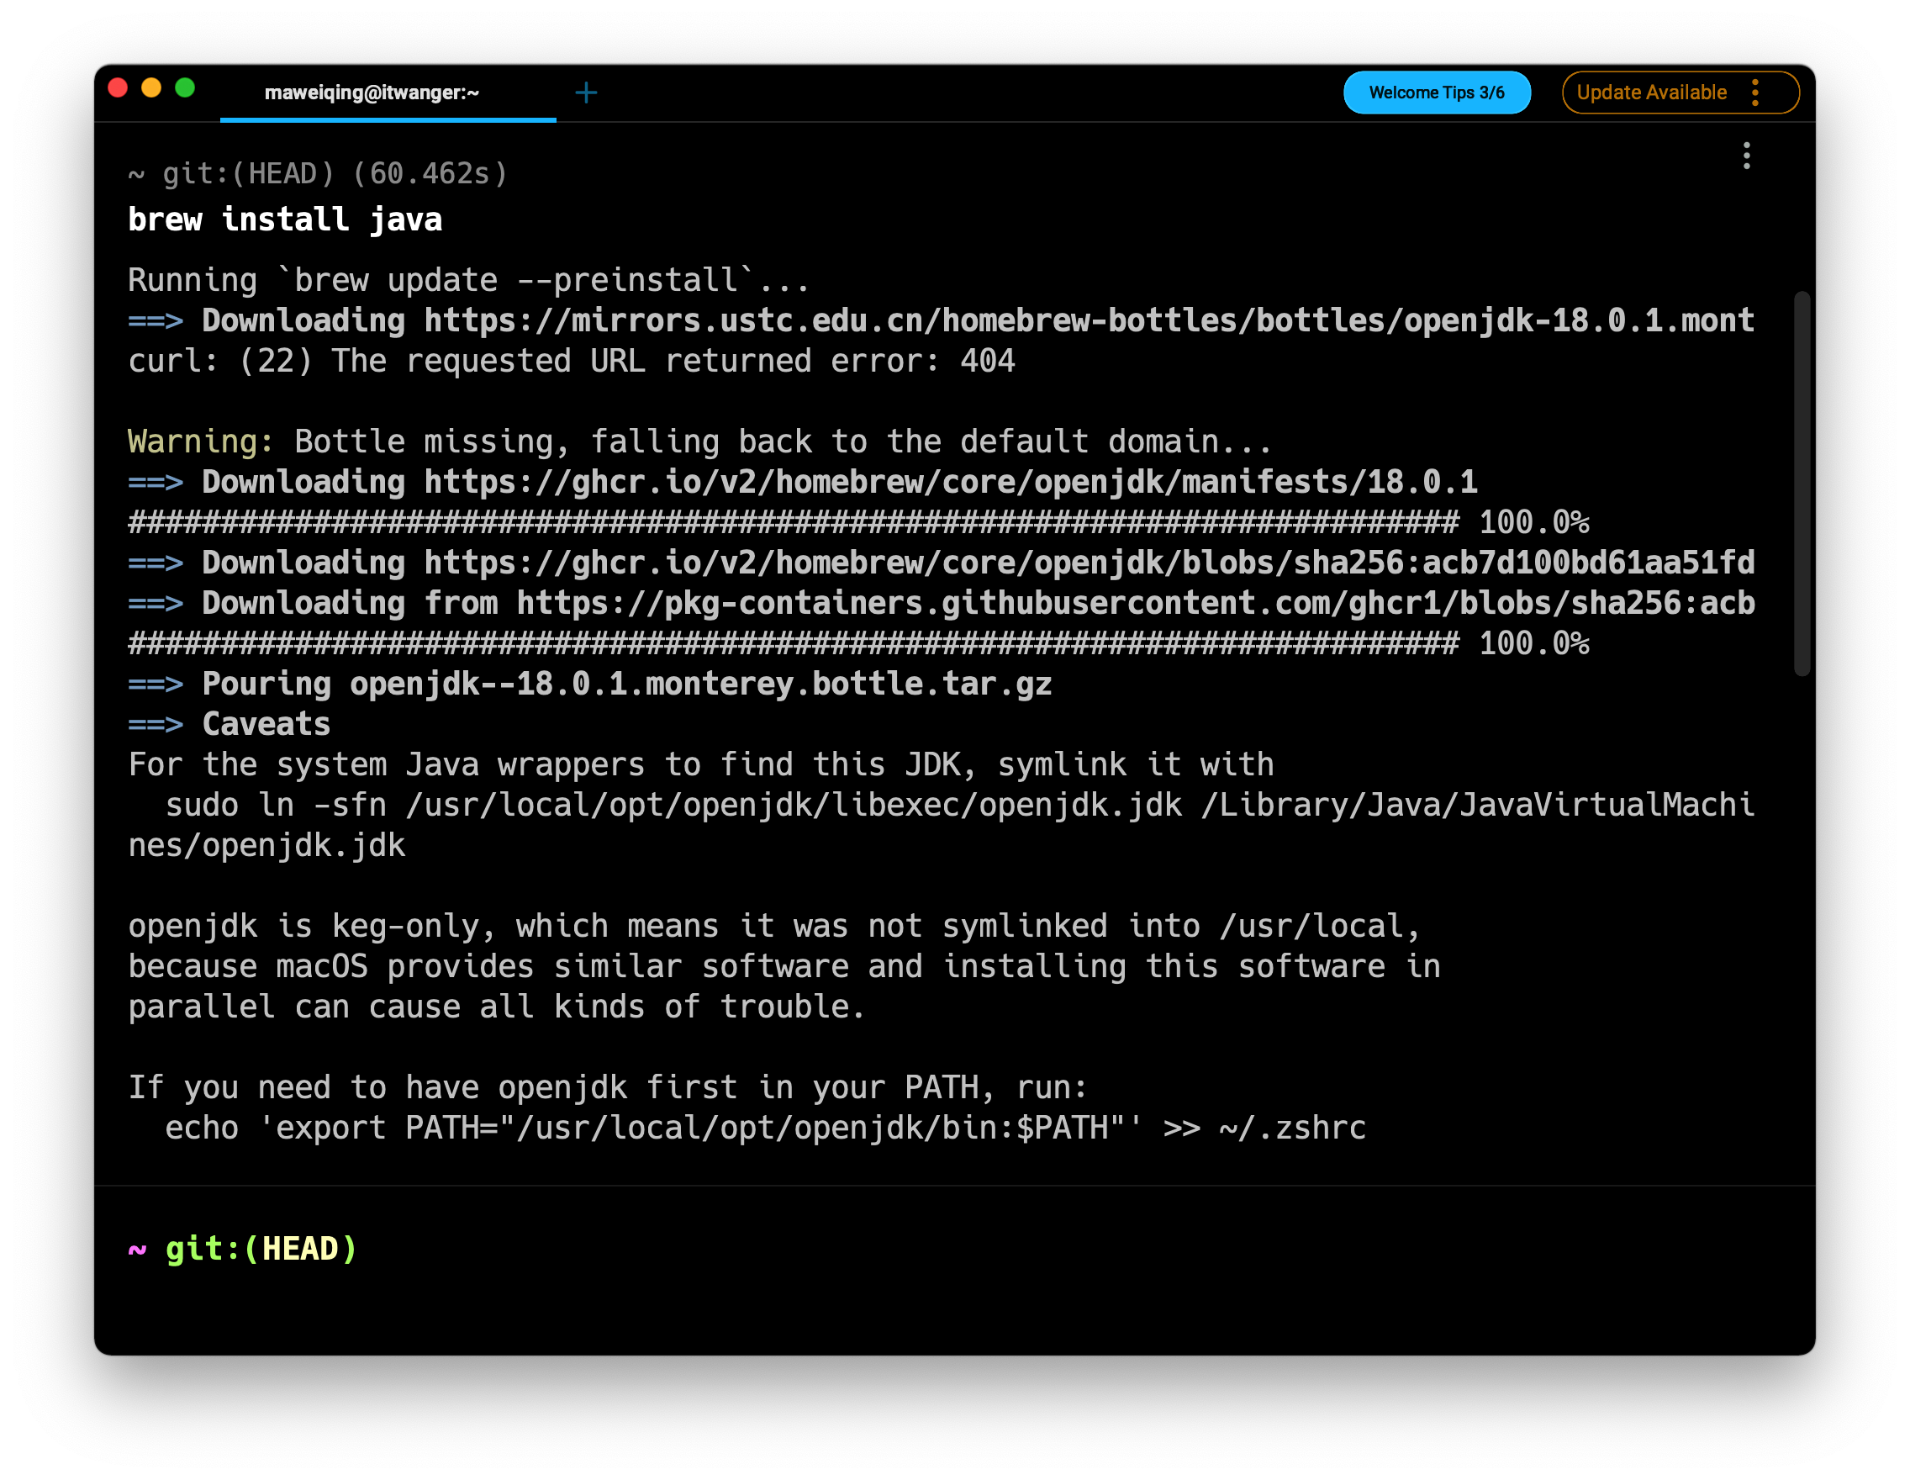Select the maweiqing@itwanger:~ tab

tap(372, 92)
